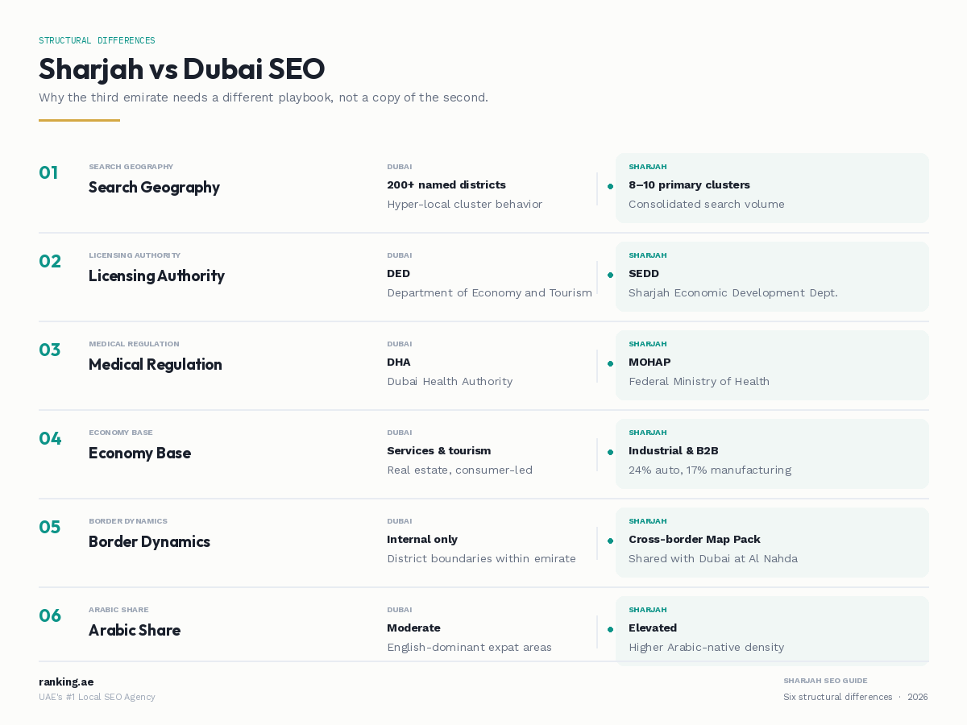This screenshot has width=967, height=725.
Task: Click the teal dot beside the MOHAP card
Action: click(x=610, y=364)
